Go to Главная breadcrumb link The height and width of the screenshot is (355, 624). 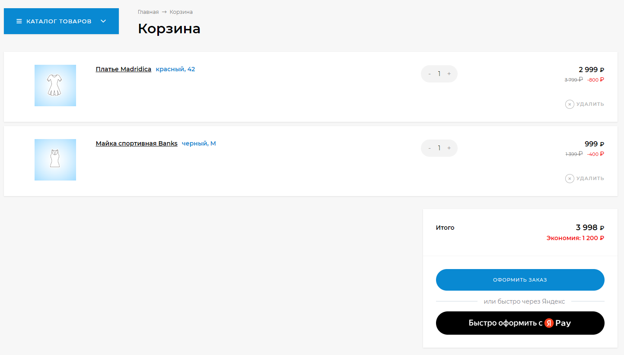point(148,12)
